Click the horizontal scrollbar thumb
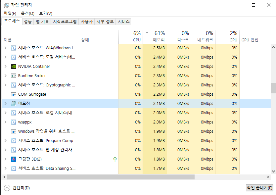This screenshot has height=195, width=276. [x=101, y=177]
